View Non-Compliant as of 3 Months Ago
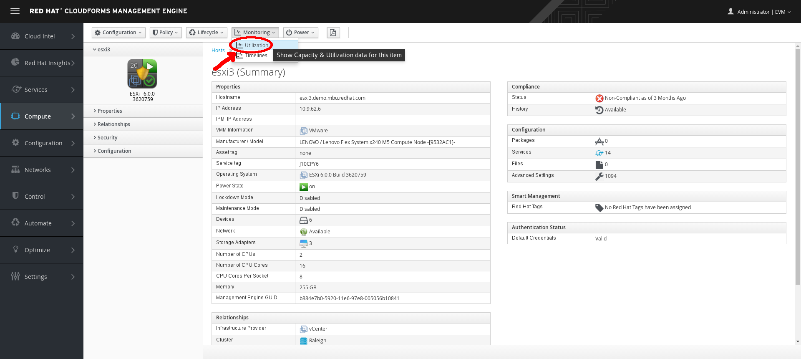The image size is (801, 359). pos(645,98)
